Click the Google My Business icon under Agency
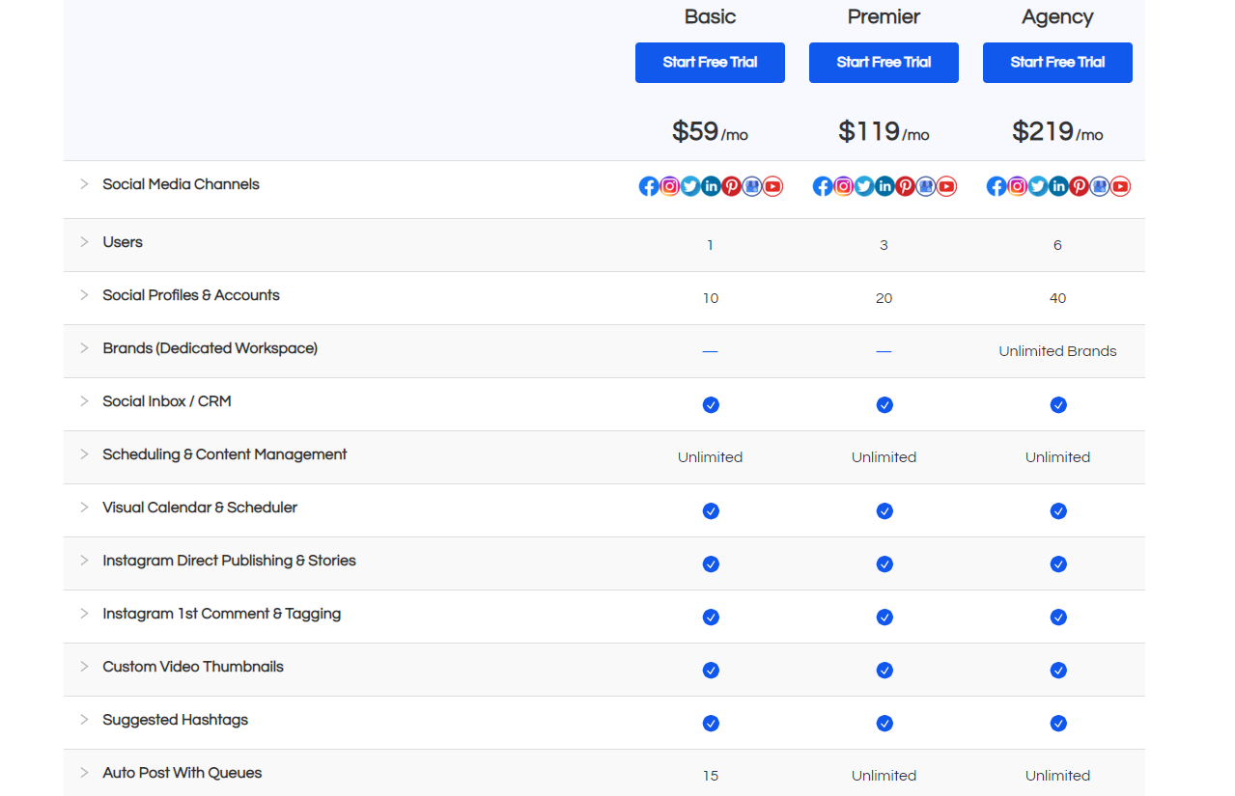 tap(1100, 186)
